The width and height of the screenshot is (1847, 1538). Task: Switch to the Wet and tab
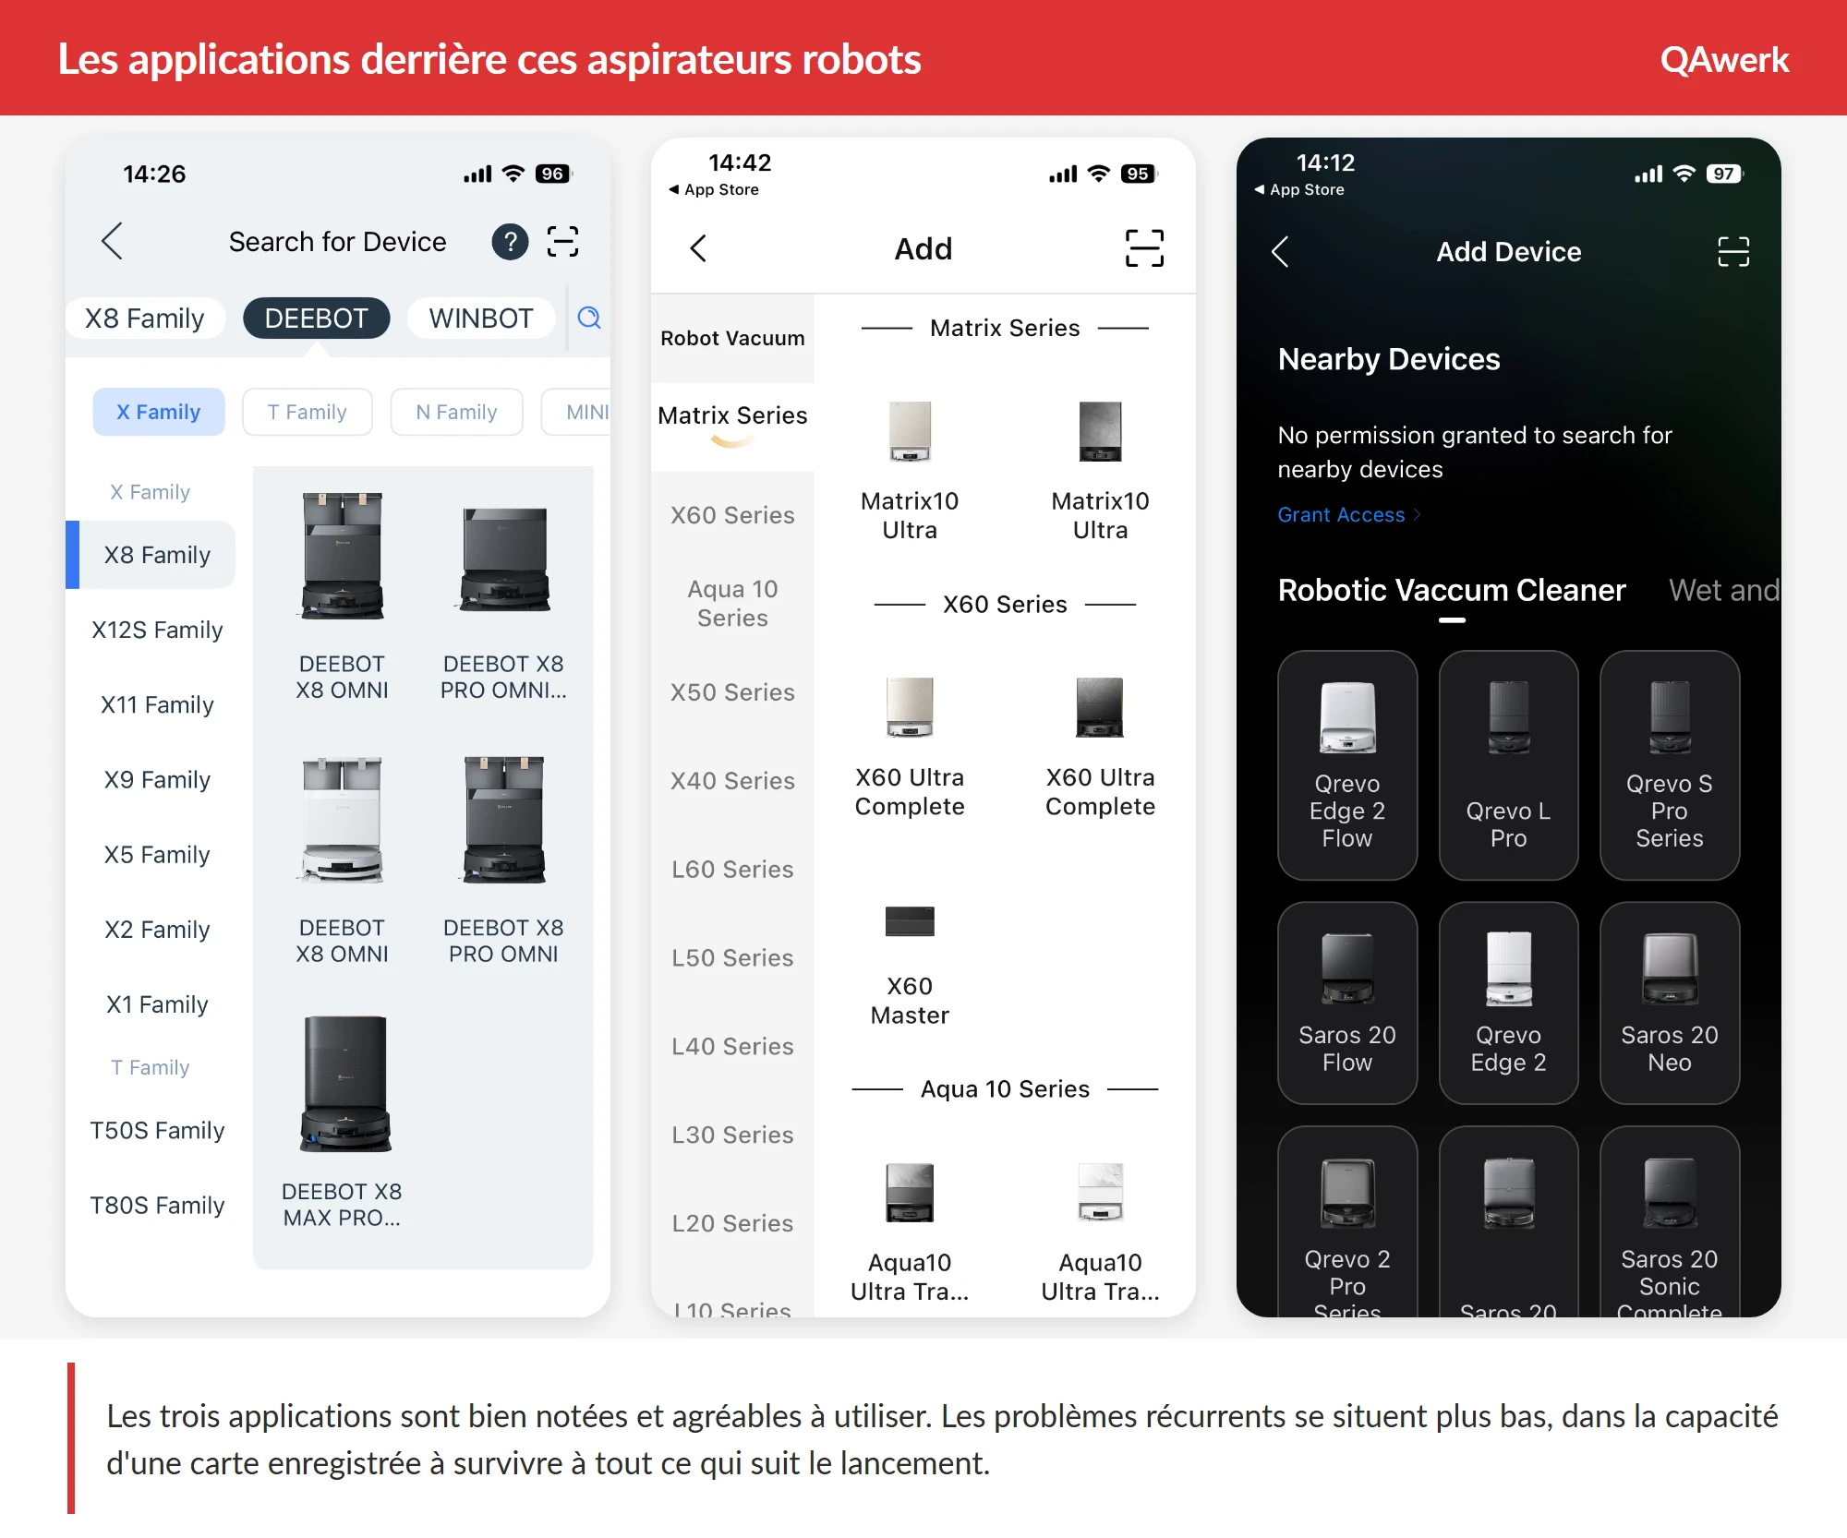(x=1724, y=590)
